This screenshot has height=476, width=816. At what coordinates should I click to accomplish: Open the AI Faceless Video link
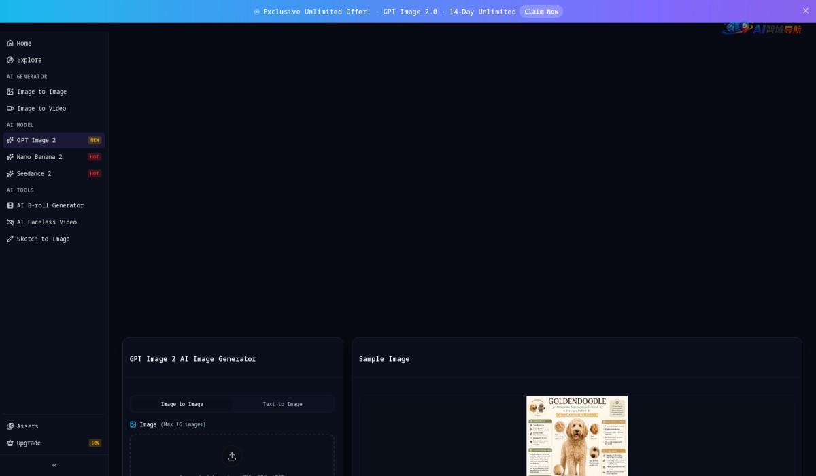54,222
